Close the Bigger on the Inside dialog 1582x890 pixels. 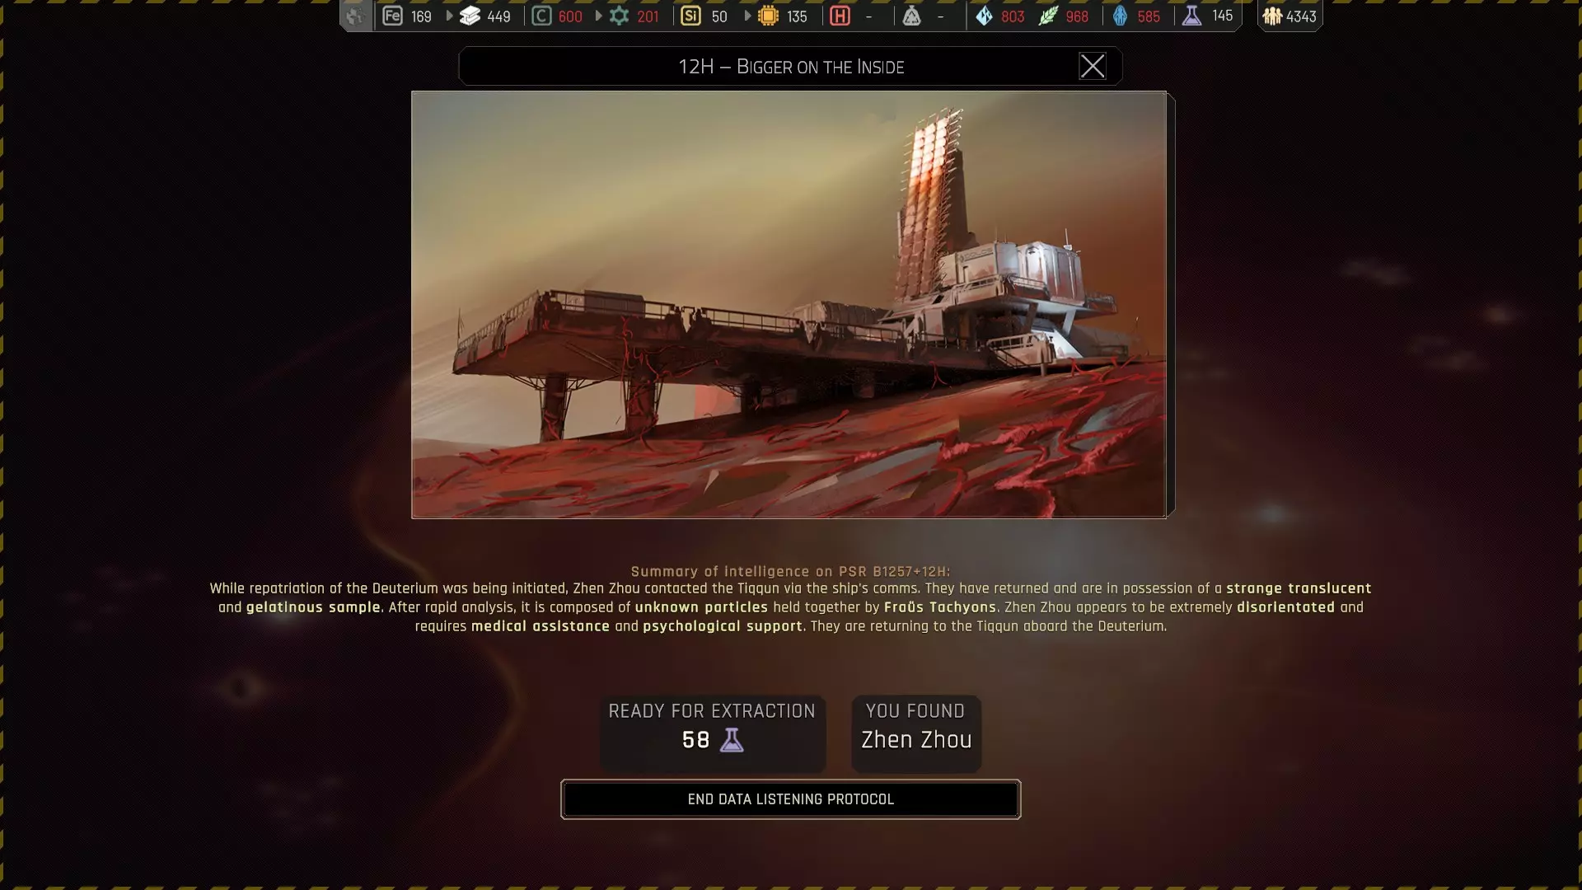[1093, 66]
